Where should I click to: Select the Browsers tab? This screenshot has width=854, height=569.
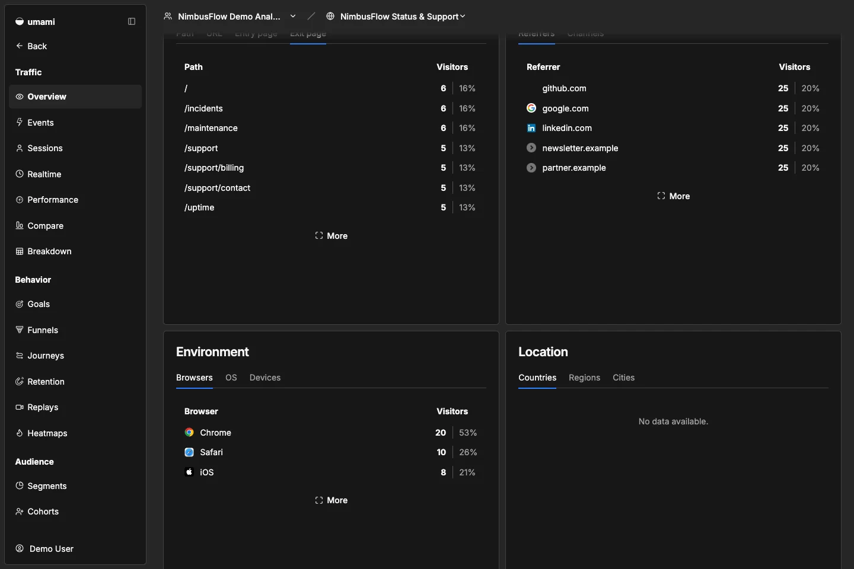[x=195, y=378]
